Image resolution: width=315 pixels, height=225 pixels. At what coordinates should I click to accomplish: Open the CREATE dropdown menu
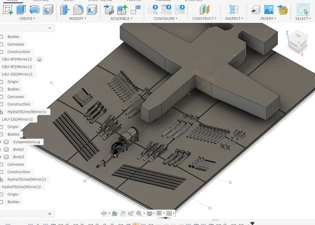[x=27, y=18]
